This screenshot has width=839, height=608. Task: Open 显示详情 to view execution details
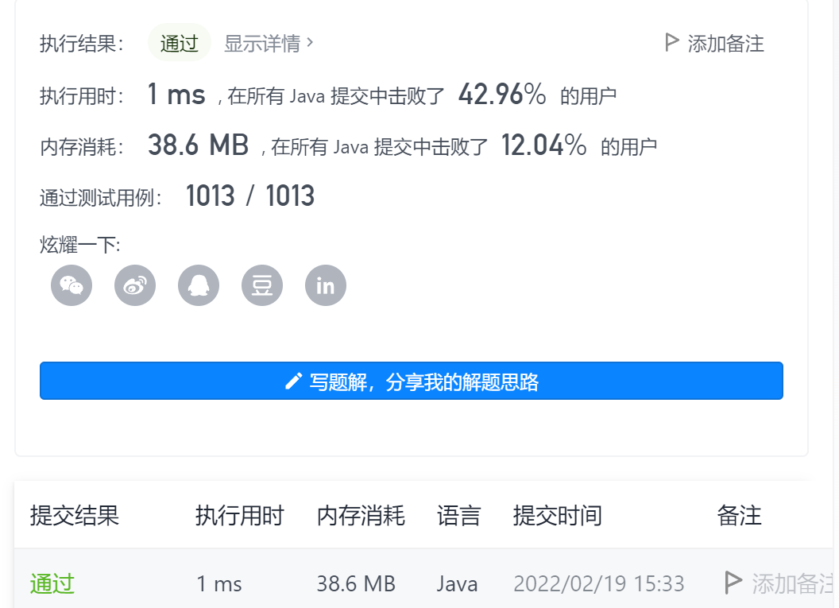tap(263, 44)
